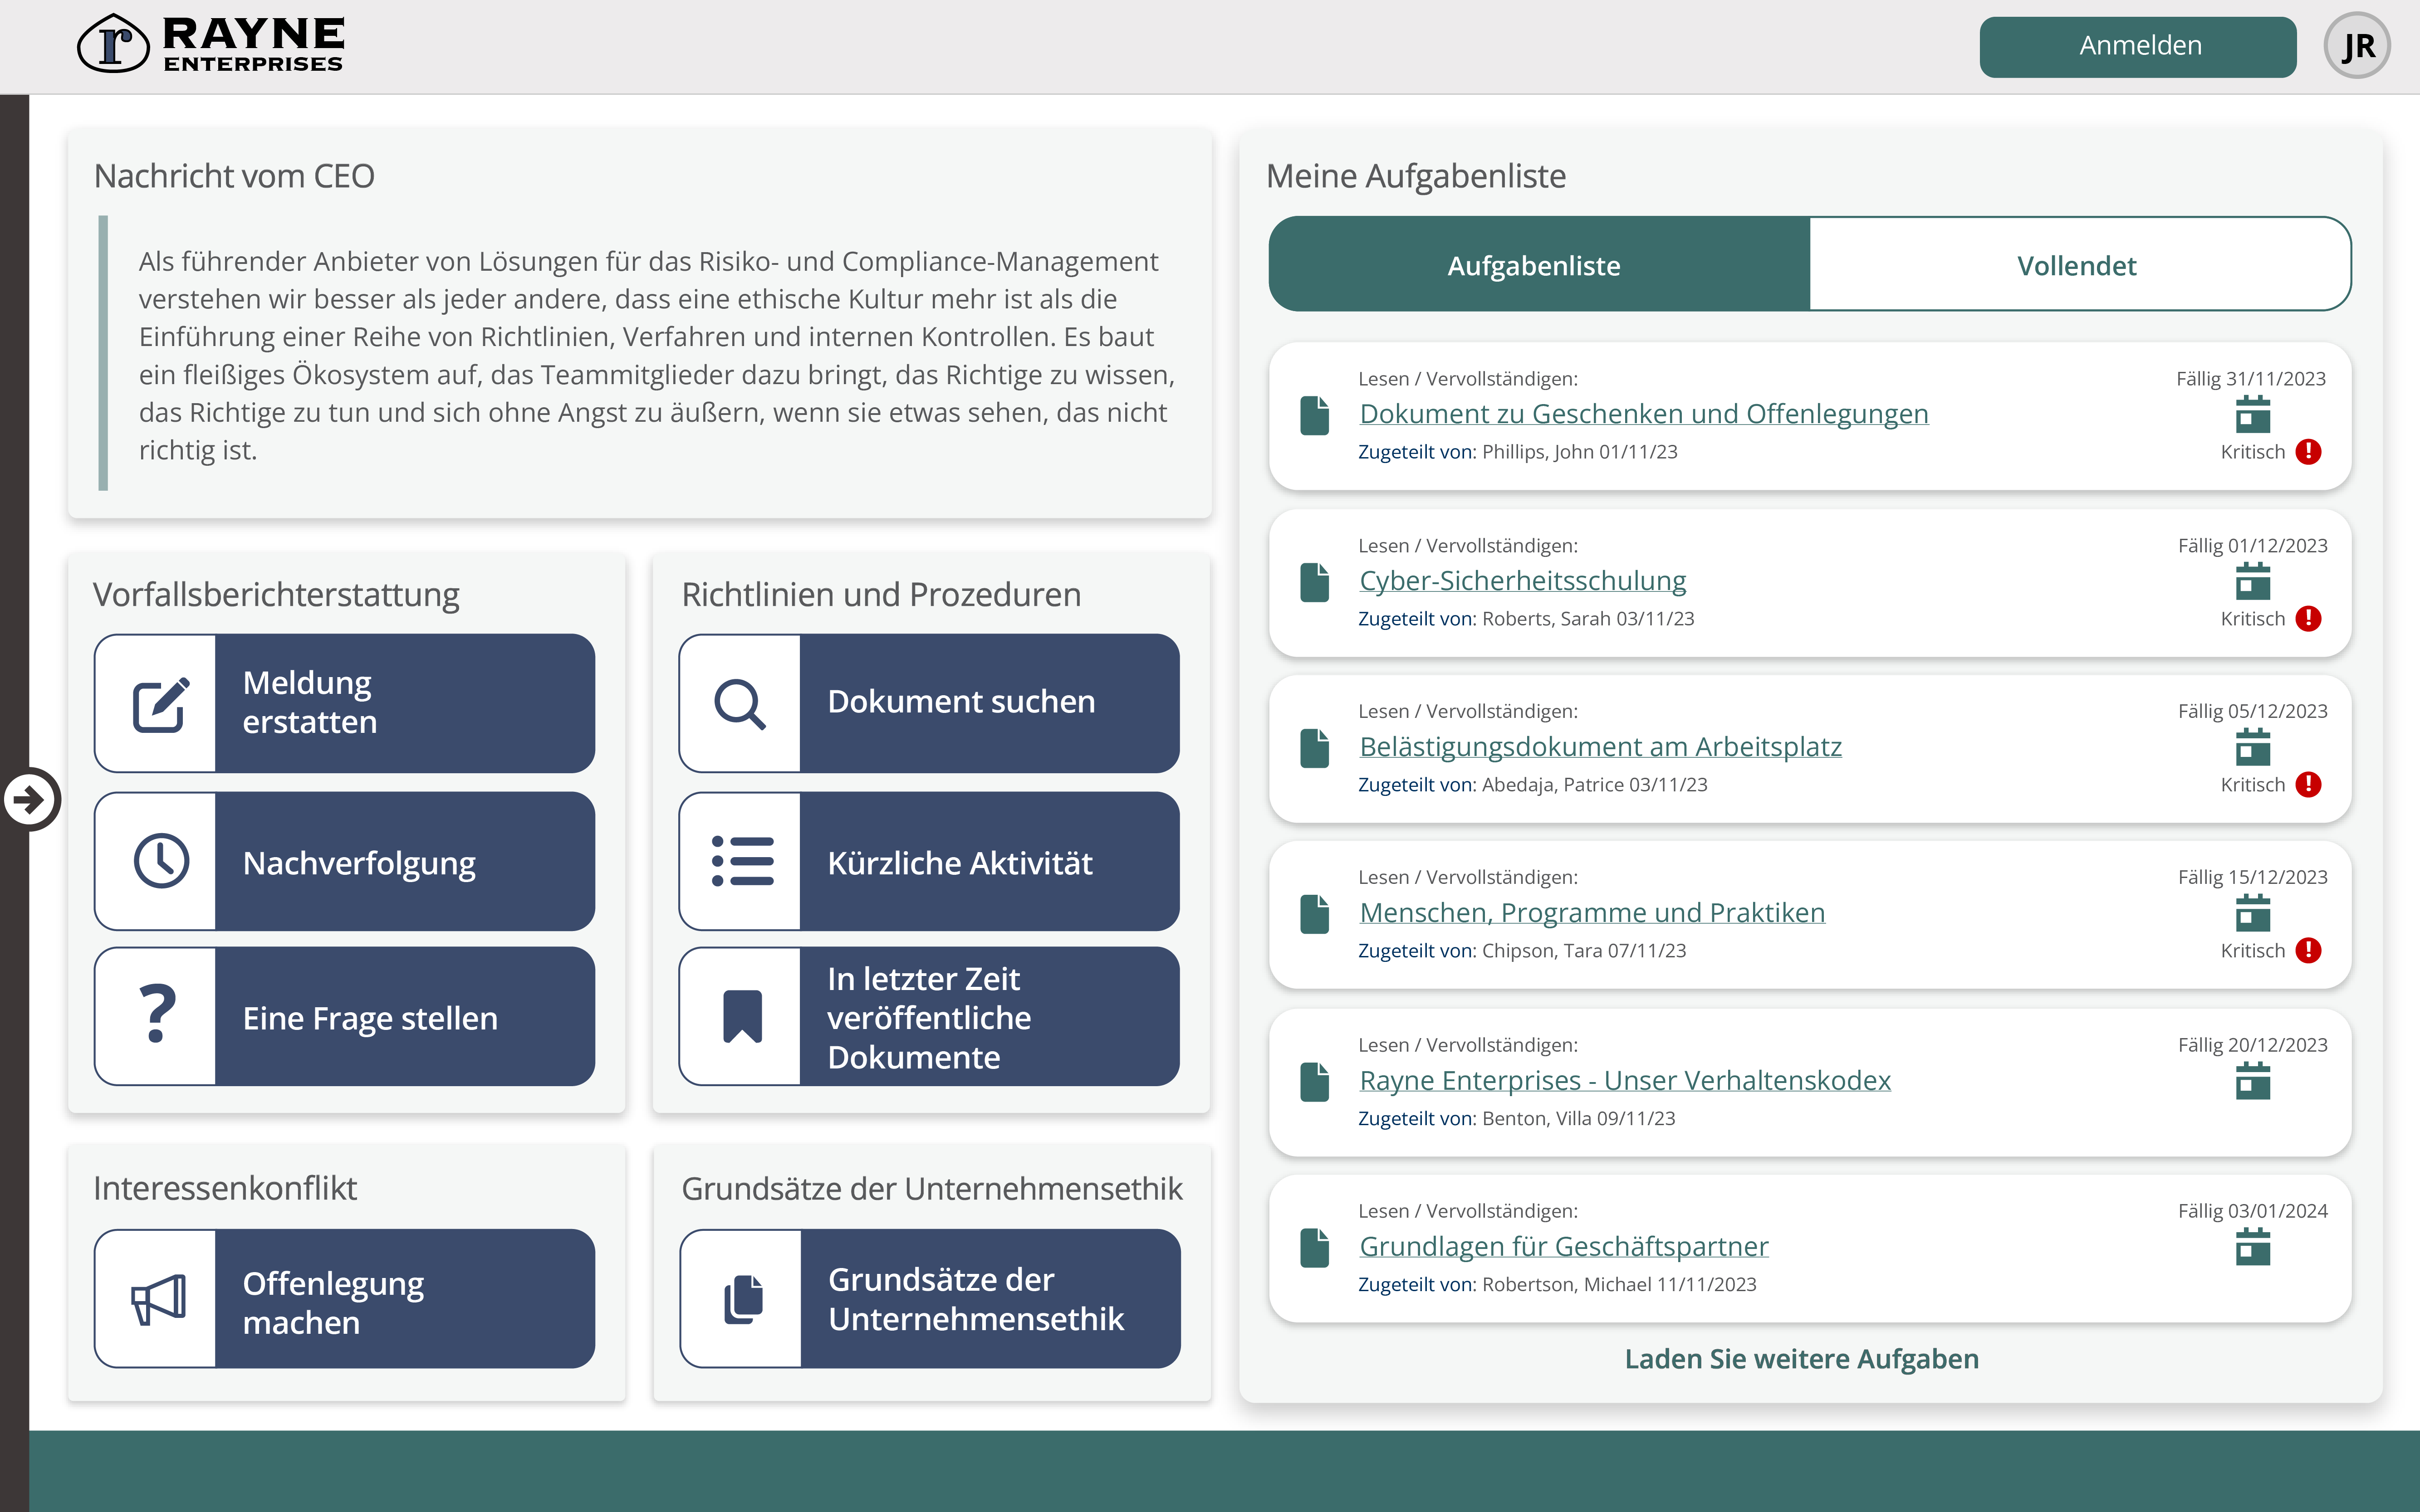Click document icon beside Dokument zu Geschenken
2420x1512 pixels.
pos(1314,416)
